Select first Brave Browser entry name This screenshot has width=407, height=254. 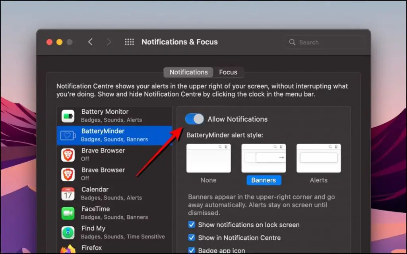[x=103, y=151]
